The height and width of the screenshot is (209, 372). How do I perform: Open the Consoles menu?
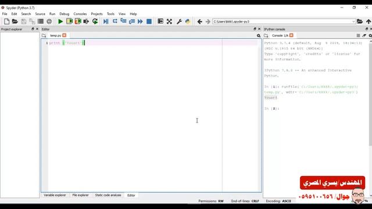[x=80, y=14]
